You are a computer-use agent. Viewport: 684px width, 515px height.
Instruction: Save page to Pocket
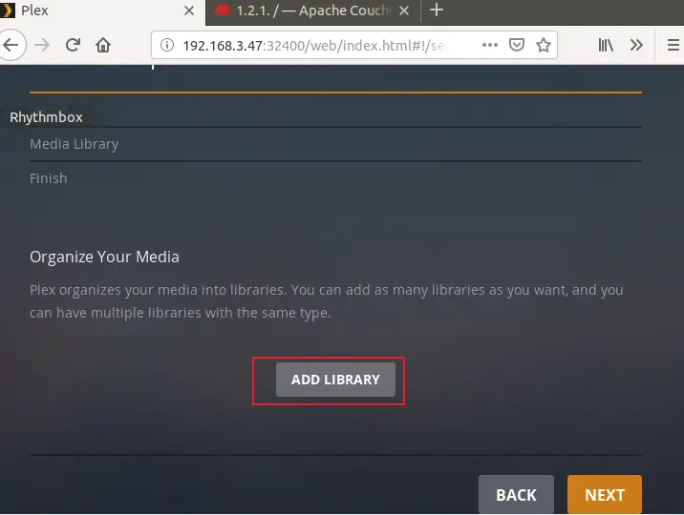click(517, 45)
